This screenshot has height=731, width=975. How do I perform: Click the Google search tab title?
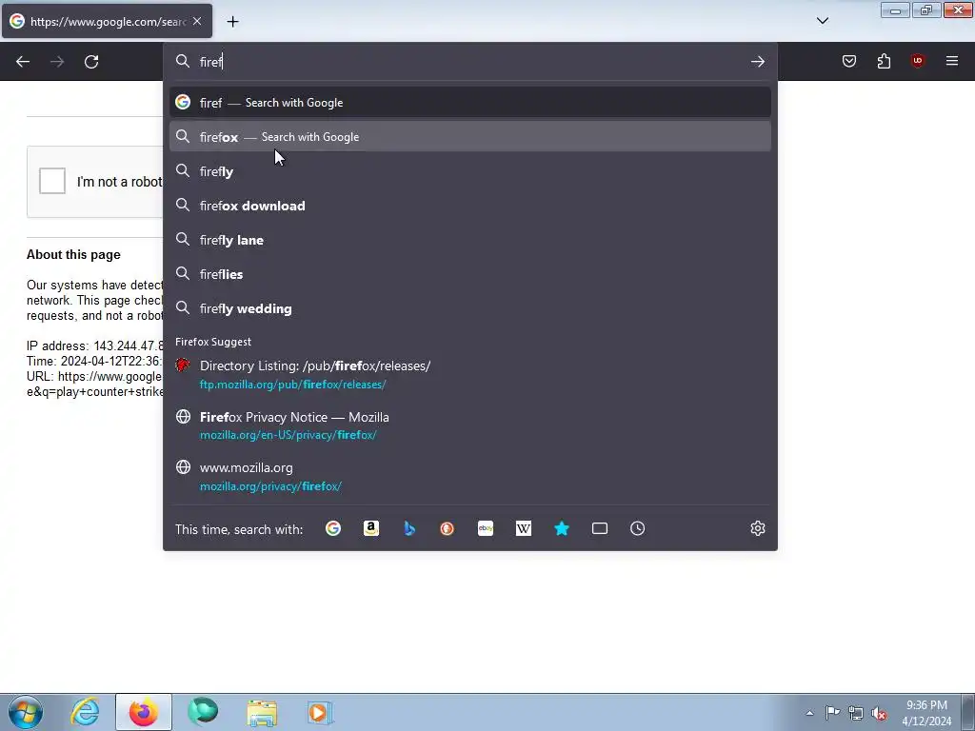click(109, 22)
